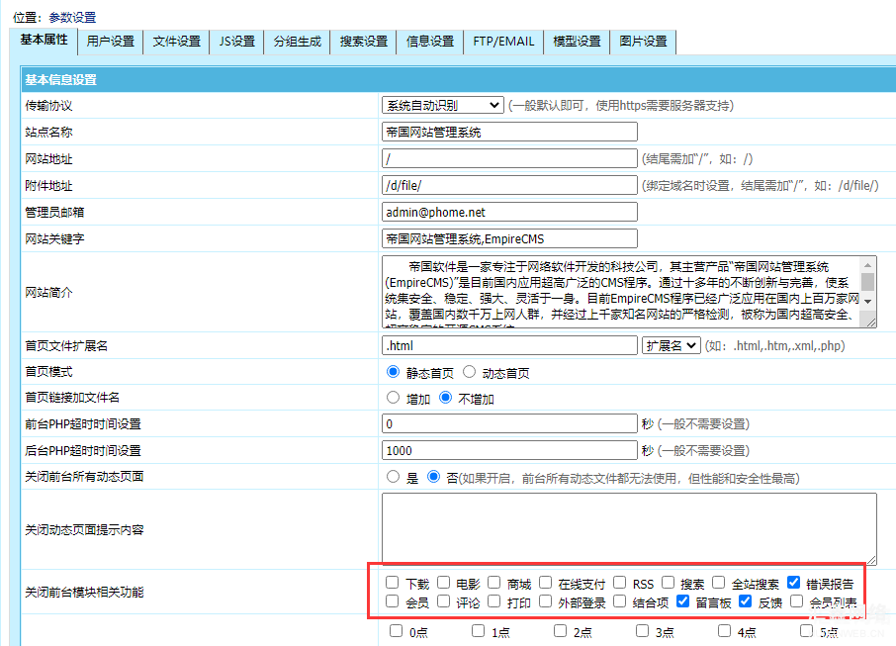Enable the RSS checkbox
This screenshot has height=646, width=896.
coord(620,583)
